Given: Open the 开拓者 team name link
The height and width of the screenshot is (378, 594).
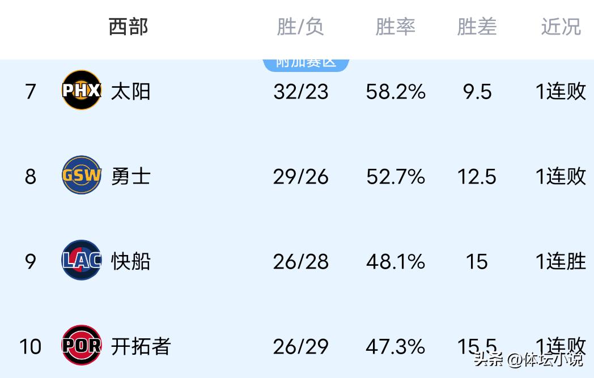Looking at the screenshot, I should pyautogui.click(x=141, y=346).
